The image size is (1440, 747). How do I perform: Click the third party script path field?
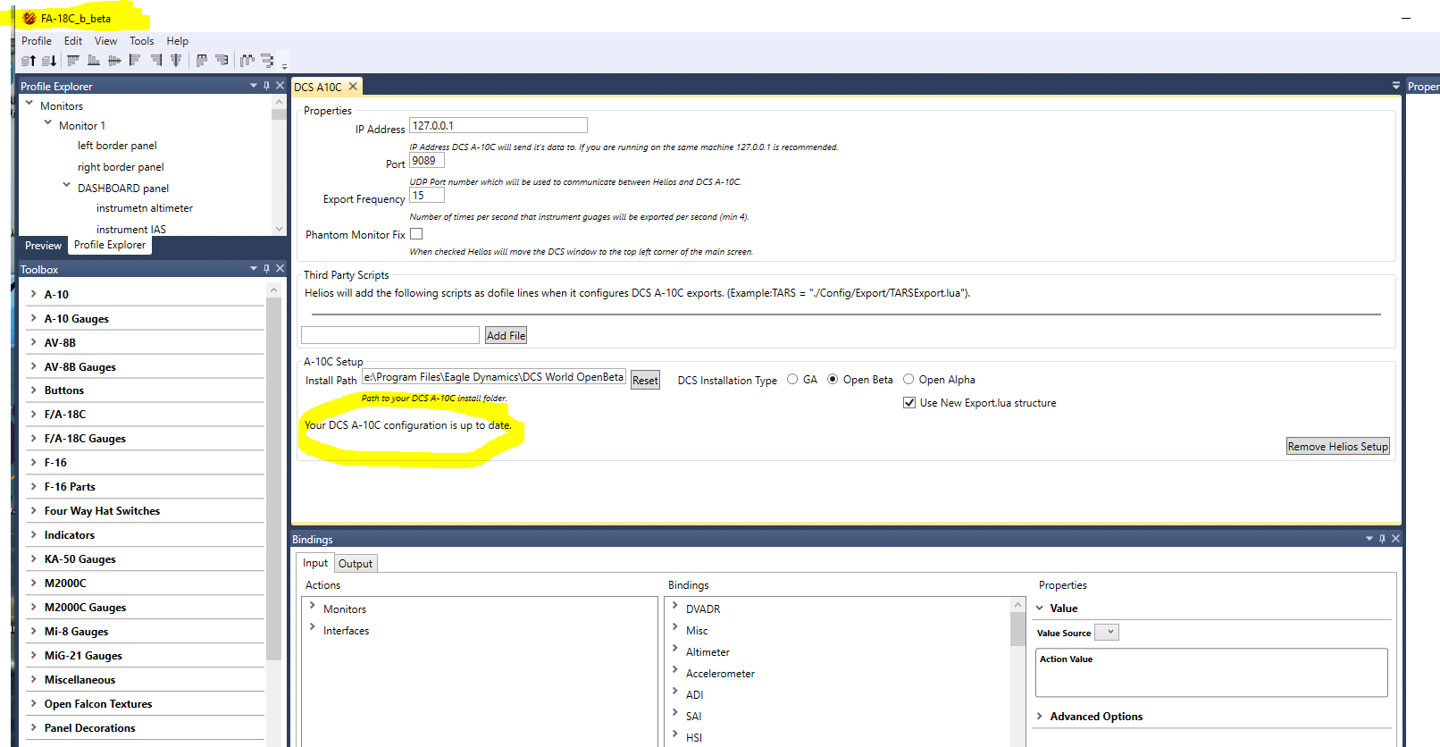pyautogui.click(x=390, y=335)
